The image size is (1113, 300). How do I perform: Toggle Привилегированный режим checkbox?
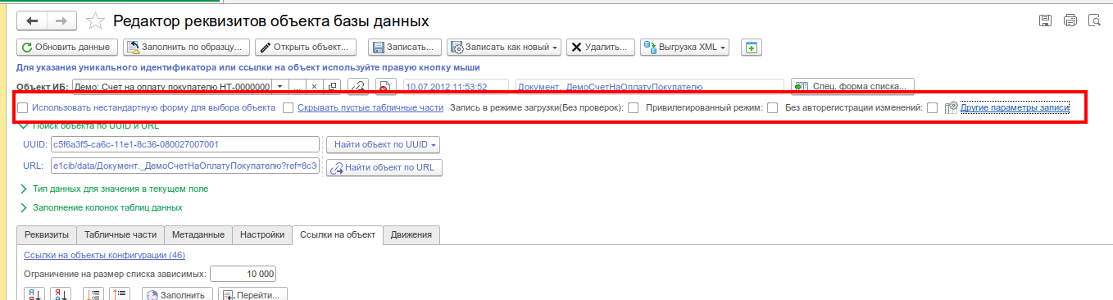point(772,107)
